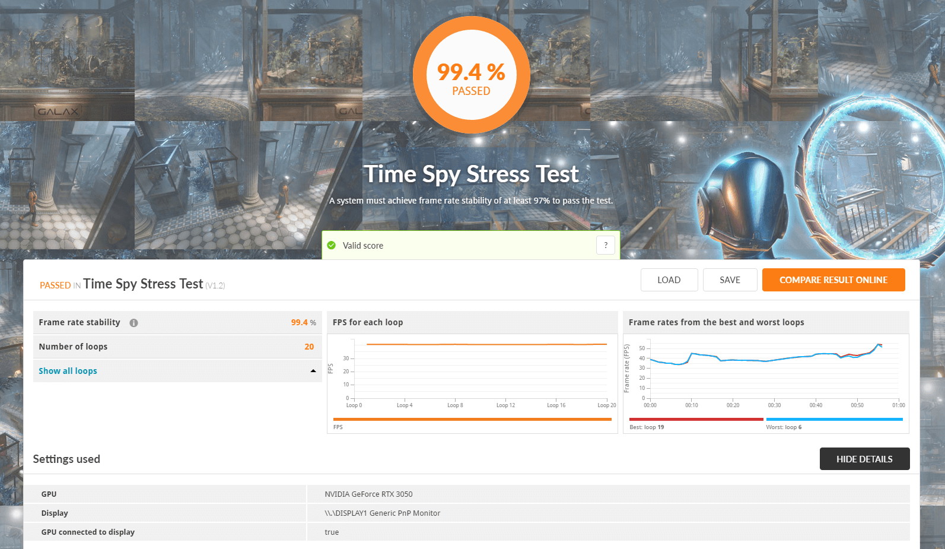Screen dimensions: 945x549
Task: Click the Show all loops link
Action: click(x=68, y=371)
